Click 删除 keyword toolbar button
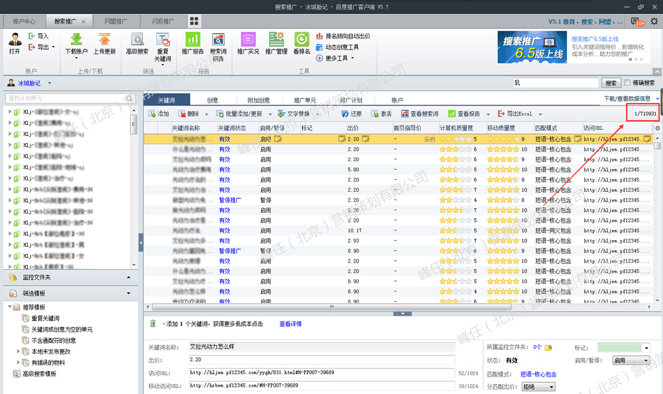The image size is (663, 394). coord(188,114)
